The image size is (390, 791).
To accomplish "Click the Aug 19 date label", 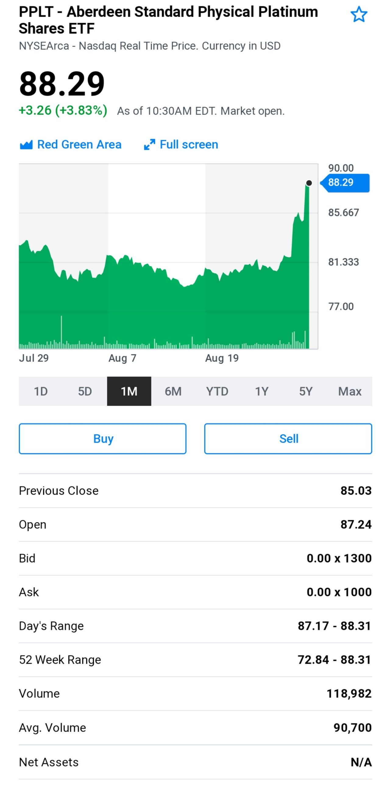I will pyautogui.click(x=222, y=358).
